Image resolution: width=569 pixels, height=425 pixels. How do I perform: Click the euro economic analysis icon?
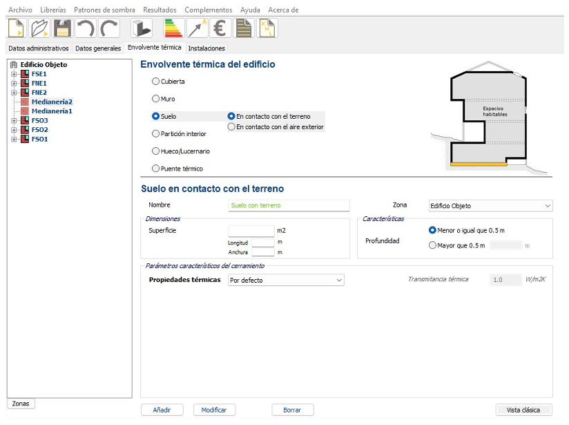pos(220,28)
